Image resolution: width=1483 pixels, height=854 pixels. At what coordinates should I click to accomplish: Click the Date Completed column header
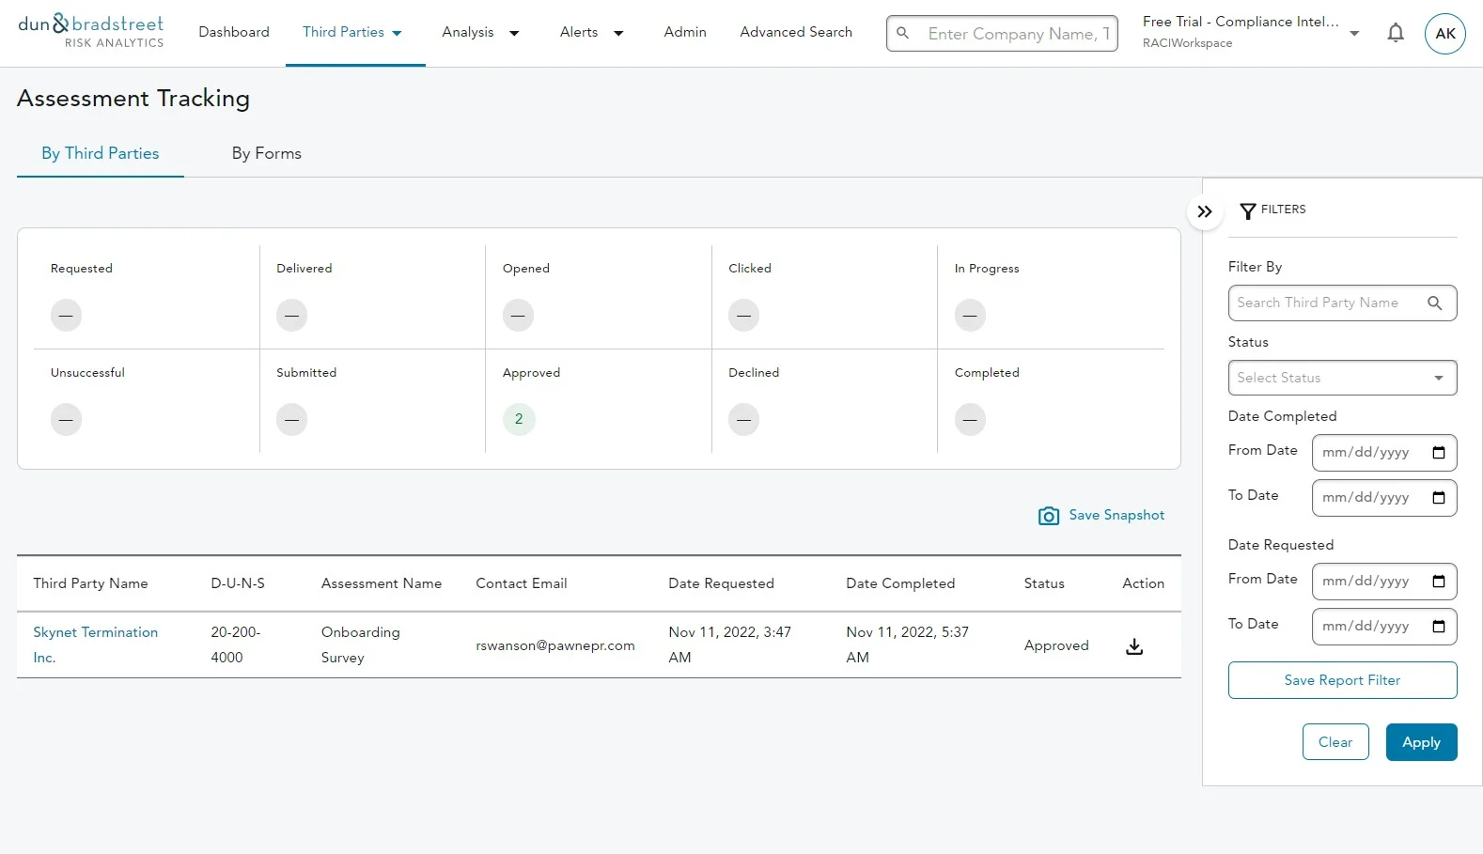click(900, 583)
